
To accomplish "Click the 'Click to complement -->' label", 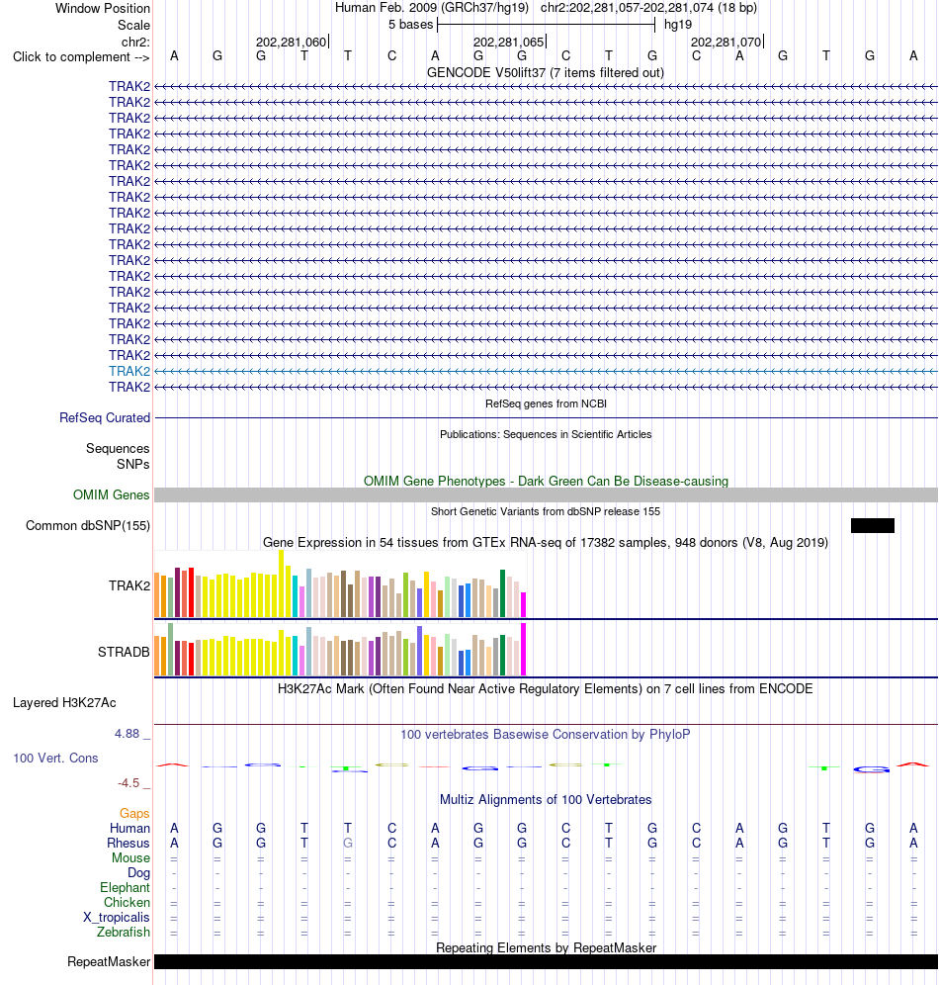I will click(81, 57).
